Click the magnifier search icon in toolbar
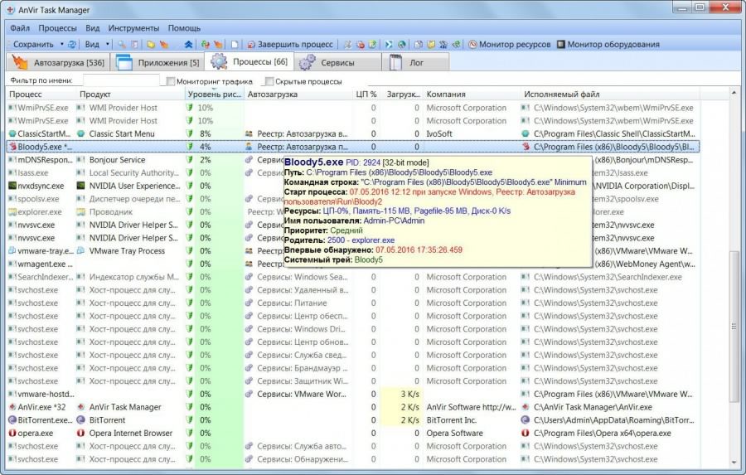 121,44
